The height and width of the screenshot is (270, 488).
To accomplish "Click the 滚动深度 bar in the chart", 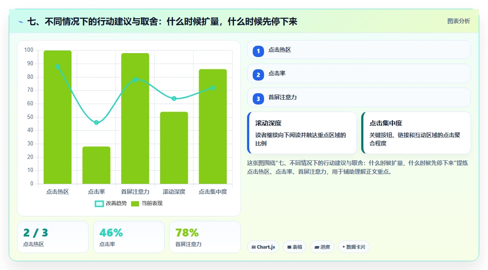I will tap(174, 148).
